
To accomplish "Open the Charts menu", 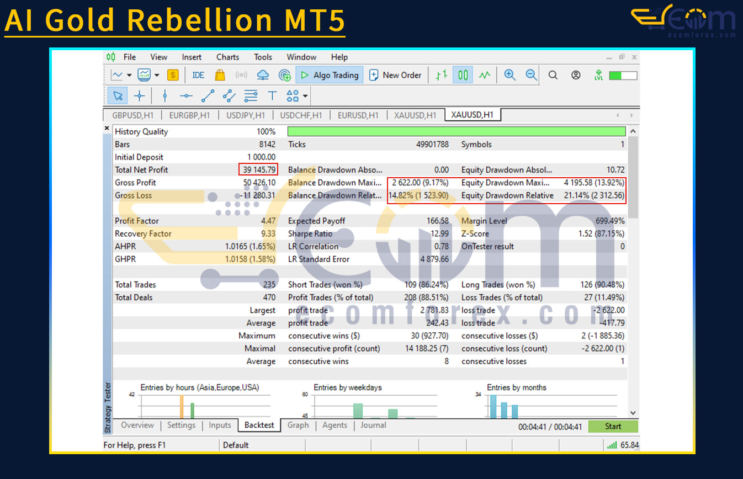I will coord(227,57).
